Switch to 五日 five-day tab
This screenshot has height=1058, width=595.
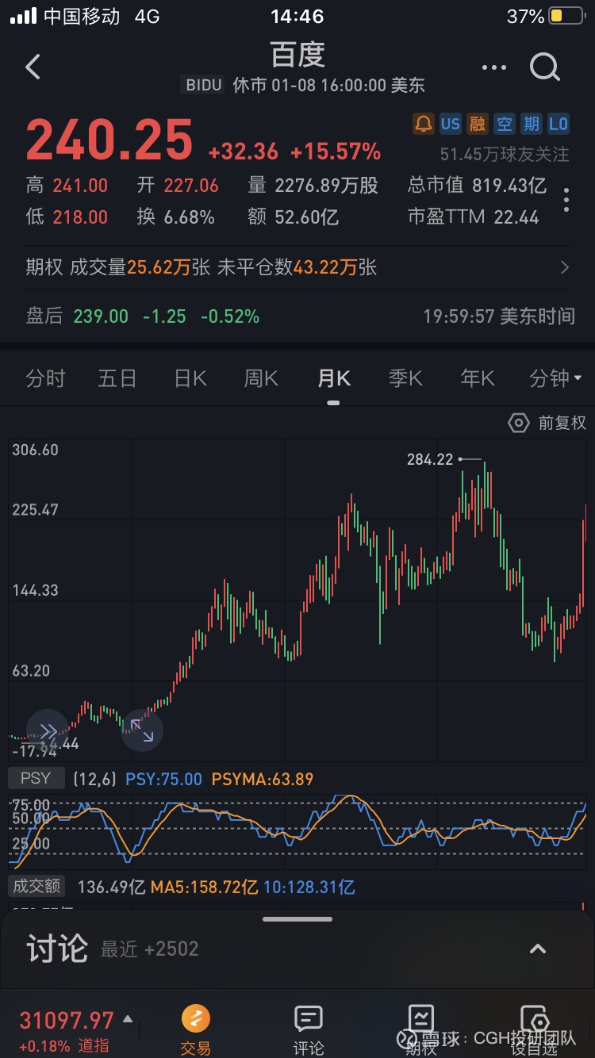117,378
